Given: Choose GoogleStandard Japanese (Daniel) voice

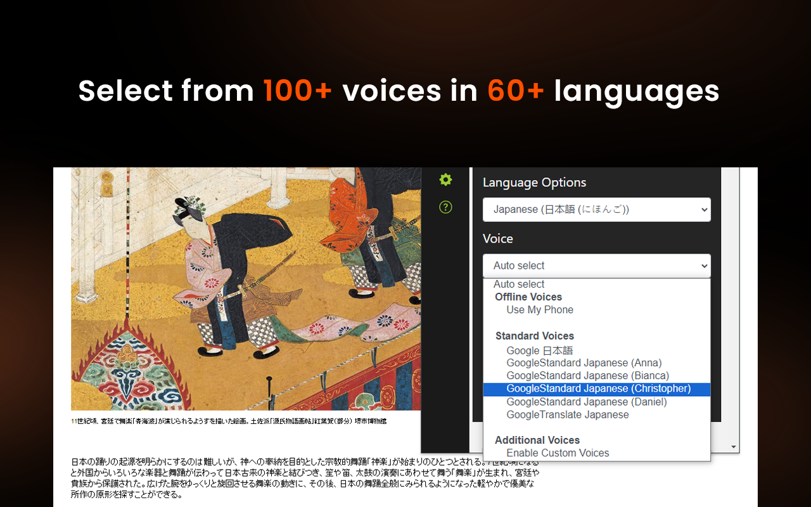Looking at the screenshot, I should coord(585,402).
